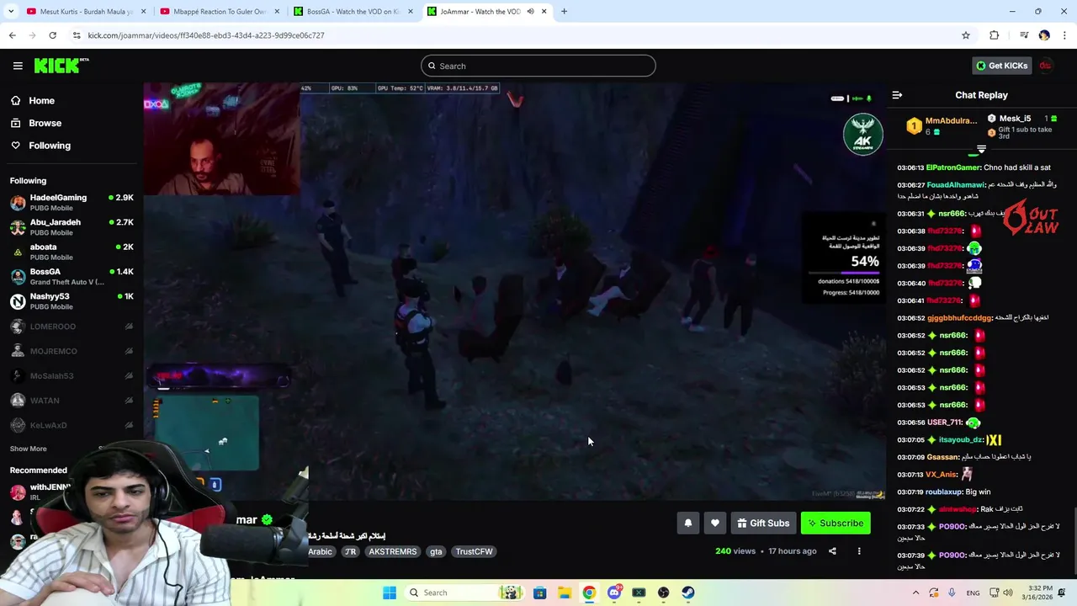
Task: Expand Show More followed channels
Action: click(x=29, y=449)
